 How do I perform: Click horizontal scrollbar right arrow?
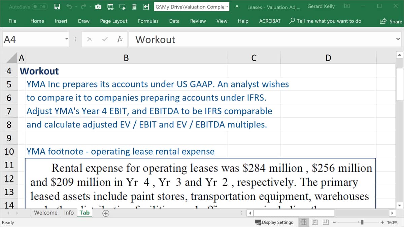[x=392, y=213]
